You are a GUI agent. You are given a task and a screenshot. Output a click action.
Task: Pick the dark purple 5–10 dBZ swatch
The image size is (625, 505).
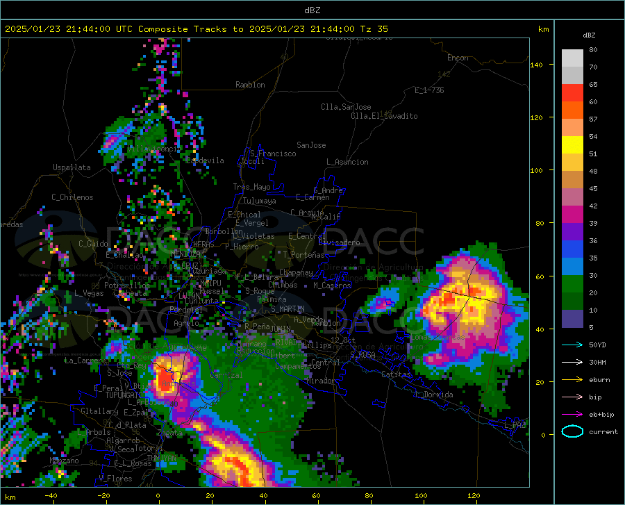pos(572,319)
